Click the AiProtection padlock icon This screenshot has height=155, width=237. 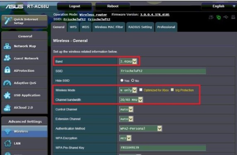(7, 70)
